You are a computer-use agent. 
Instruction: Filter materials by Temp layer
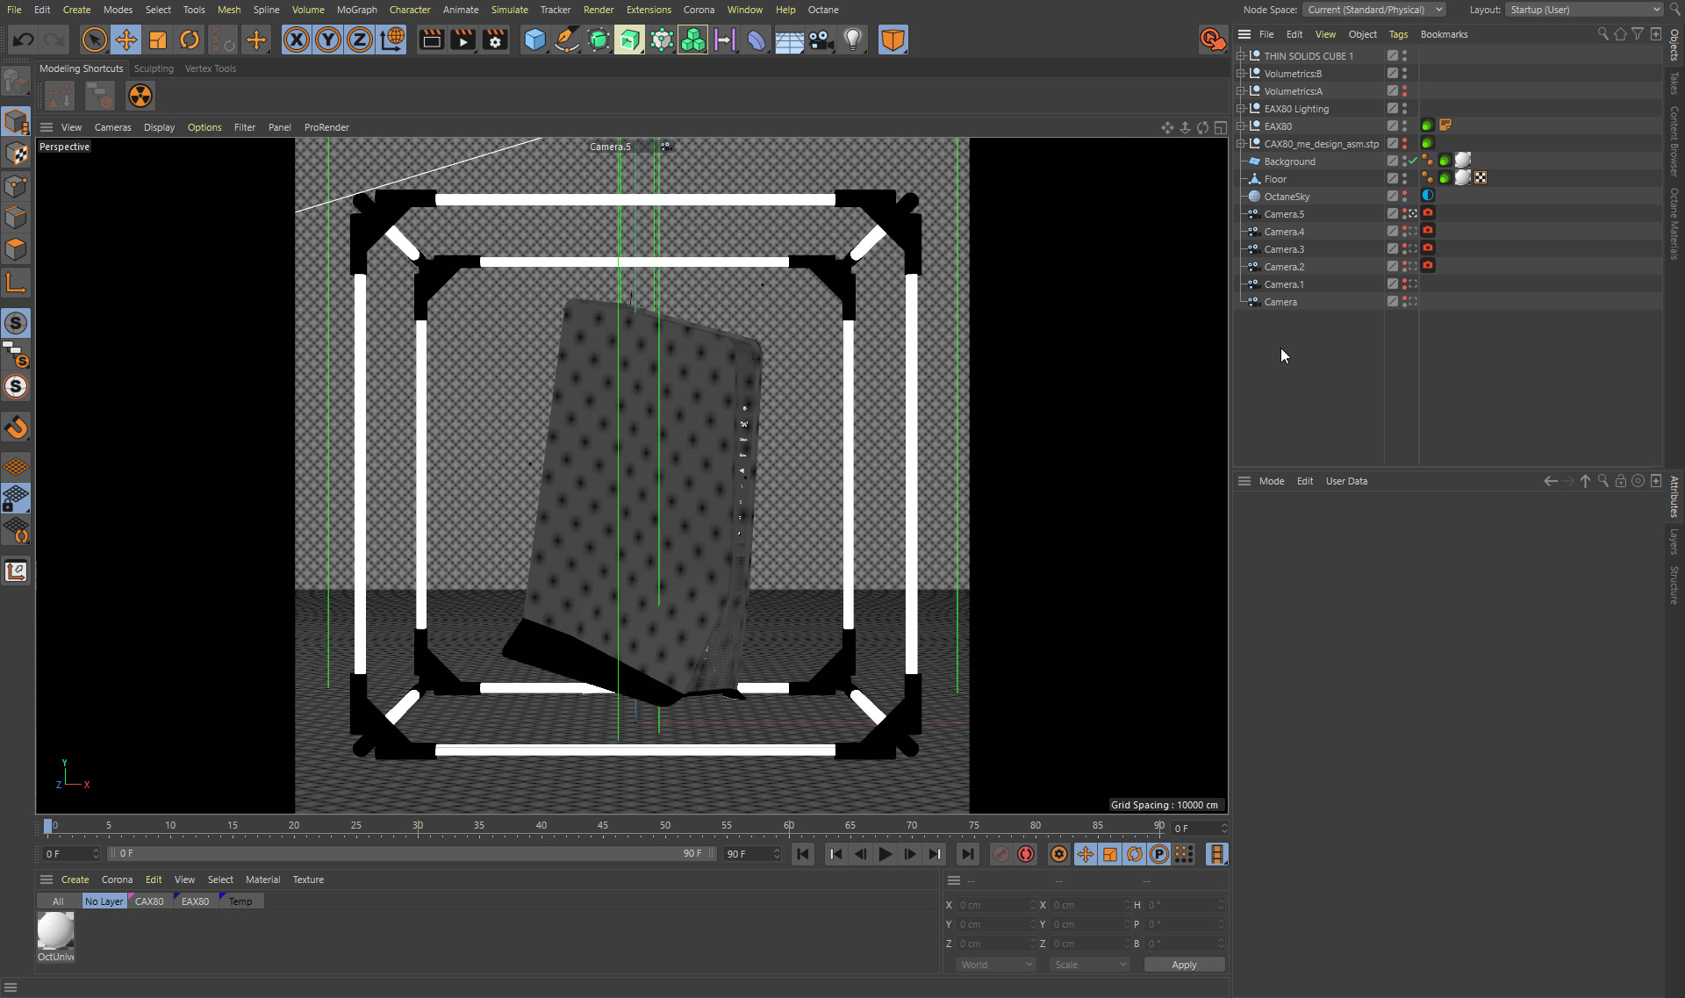click(240, 901)
